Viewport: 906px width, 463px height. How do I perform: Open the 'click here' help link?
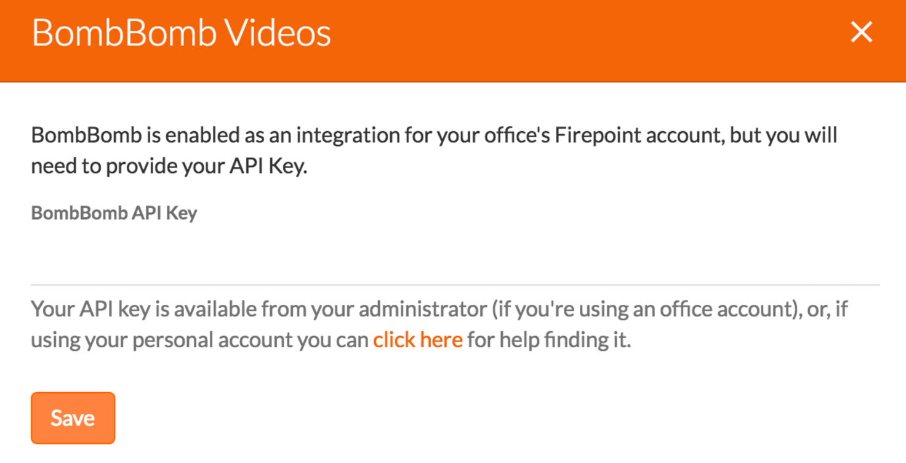(x=418, y=340)
